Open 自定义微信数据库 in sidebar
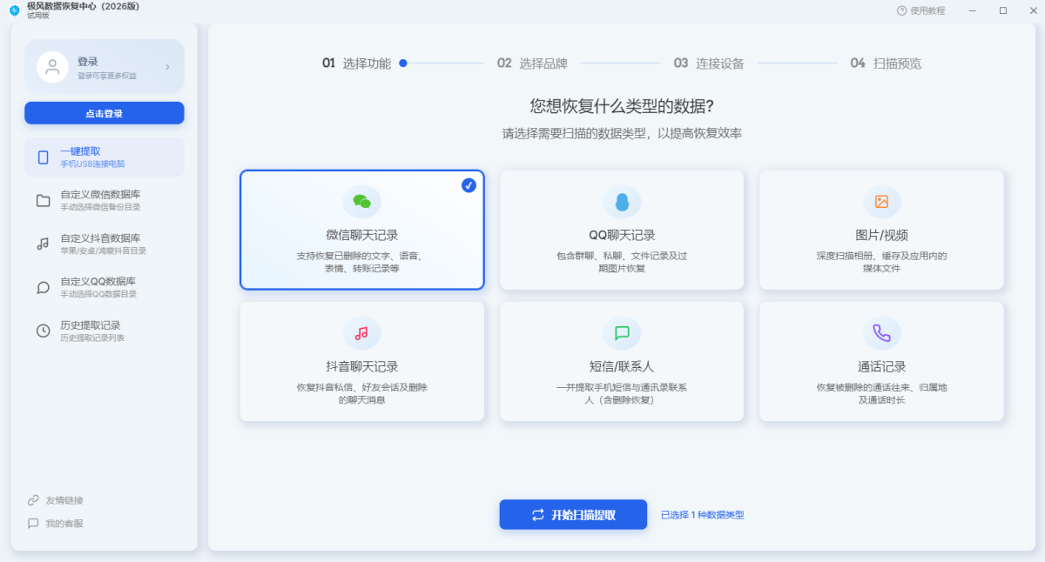Screen dimensions: 1045x562 104,201
